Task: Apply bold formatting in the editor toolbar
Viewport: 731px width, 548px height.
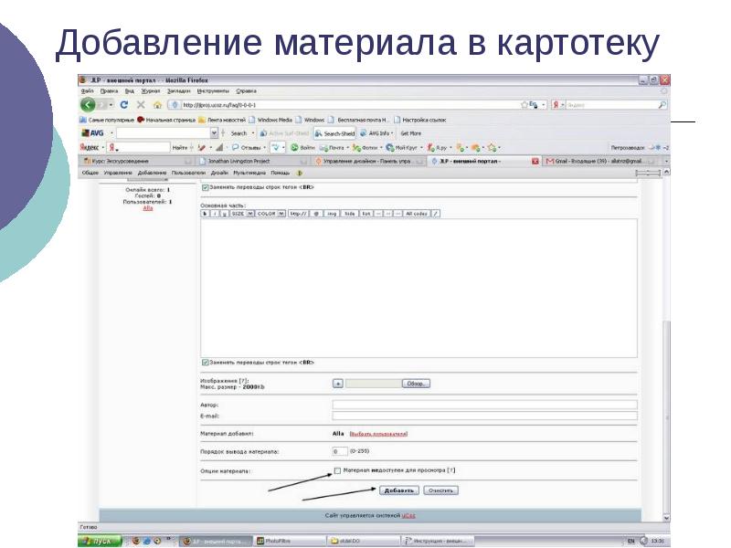Action: pyautogui.click(x=205, y=213)
